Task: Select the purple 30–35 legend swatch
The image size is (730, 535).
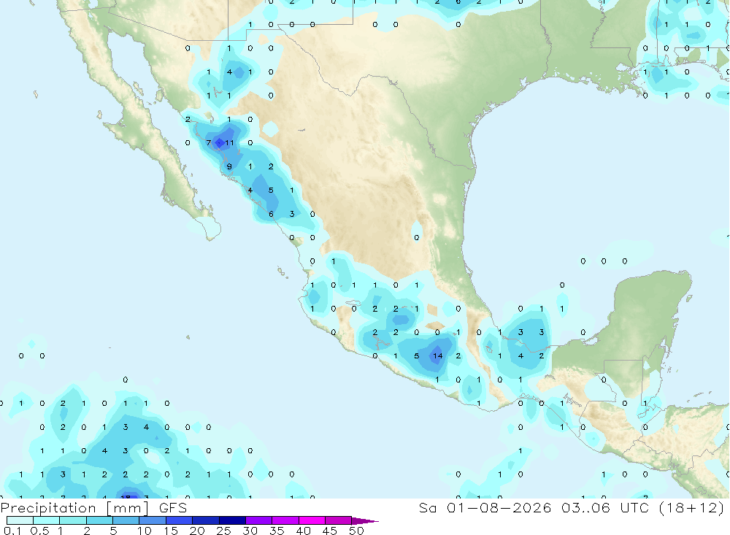Action: [258, 520]
